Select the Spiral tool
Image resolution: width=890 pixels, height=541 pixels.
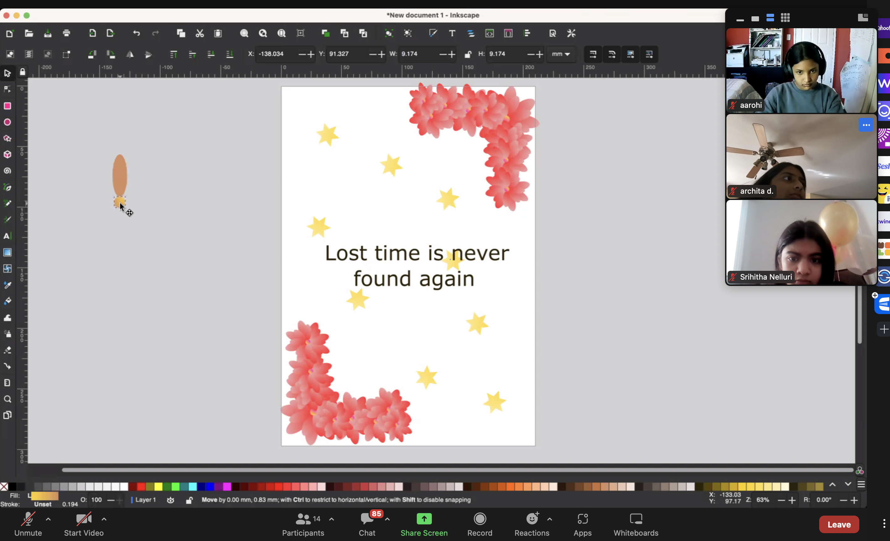7,171
